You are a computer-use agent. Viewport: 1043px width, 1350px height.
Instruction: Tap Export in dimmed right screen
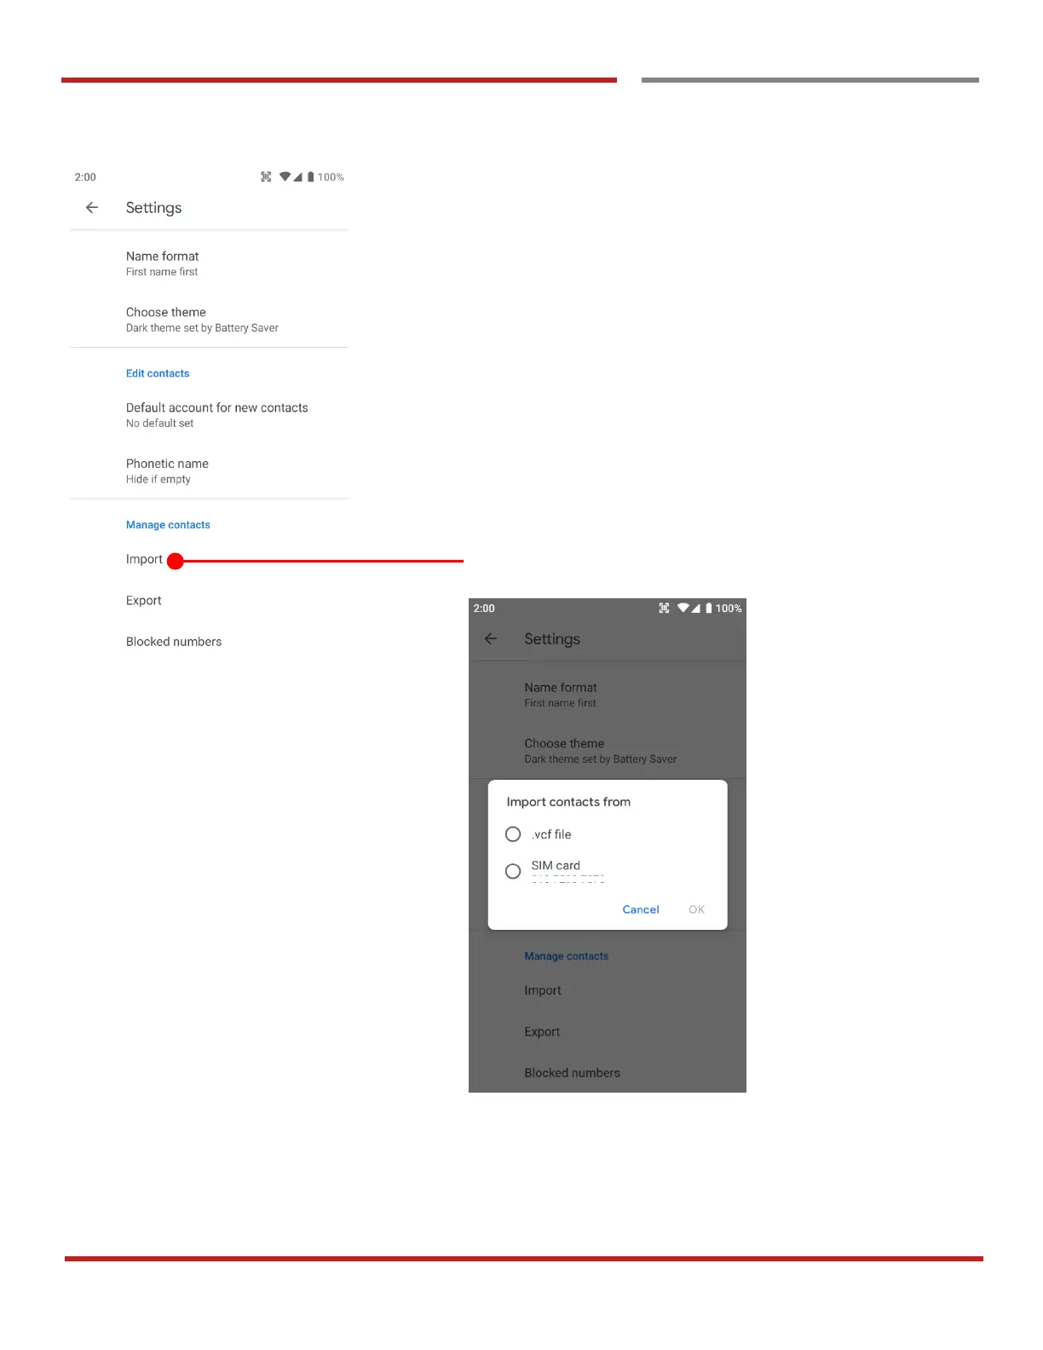tap(542, 1032)
